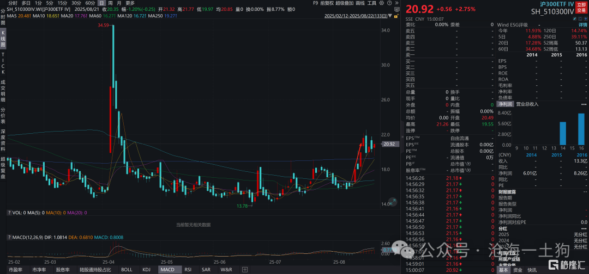Select the KDJ indicator tab
The height and width of the screenshot is (274, 589).
pyautogui.click(x=147, y=270)
